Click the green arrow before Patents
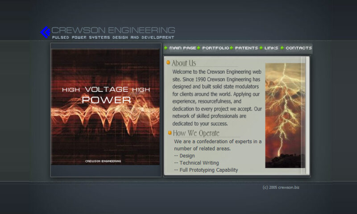This screenshot has height=214, width=357. (x=232, y=48)
